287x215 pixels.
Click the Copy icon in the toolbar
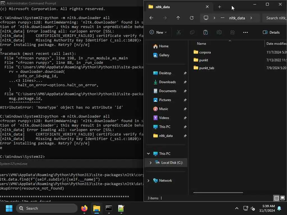(x=192, y=32)
